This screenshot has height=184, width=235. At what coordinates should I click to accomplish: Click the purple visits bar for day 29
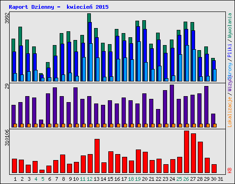point(206,107)
